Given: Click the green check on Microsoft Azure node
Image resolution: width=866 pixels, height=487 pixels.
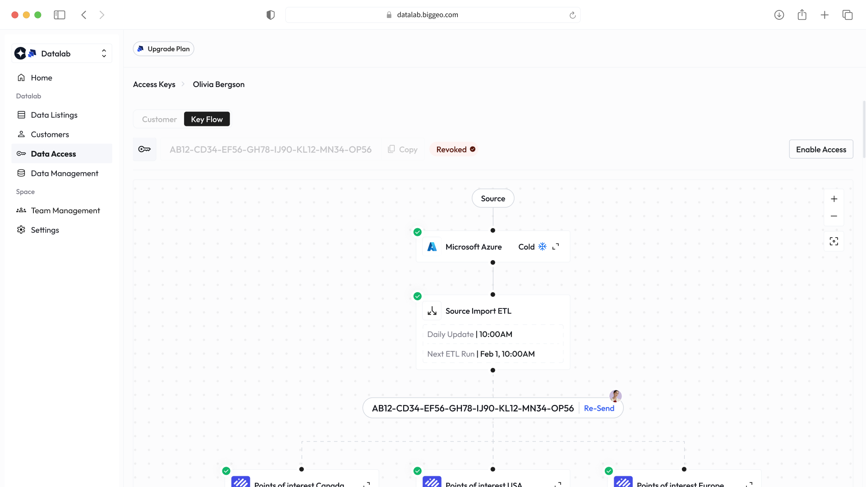Looking at the screenshot, I should click(418, 232).
